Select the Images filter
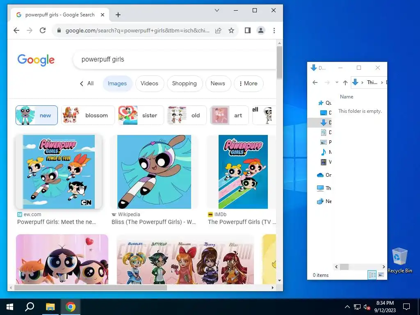Screen dimensions: 420x315 (117, 84)
